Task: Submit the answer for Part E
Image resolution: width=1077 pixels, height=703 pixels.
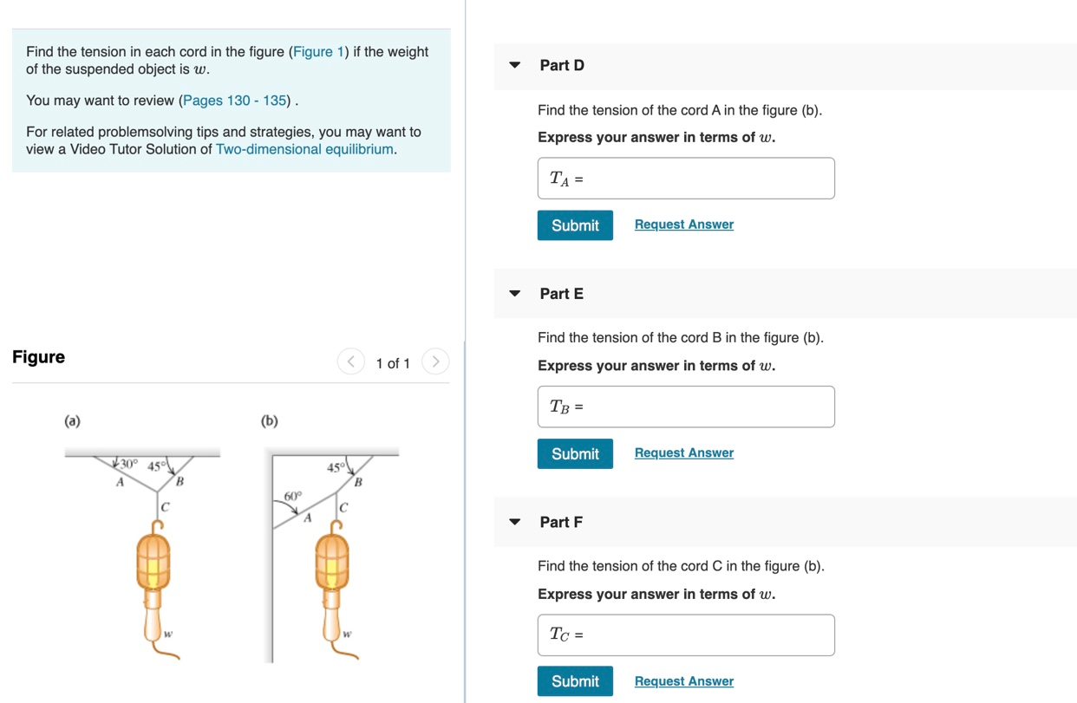Action: [575, 453]
